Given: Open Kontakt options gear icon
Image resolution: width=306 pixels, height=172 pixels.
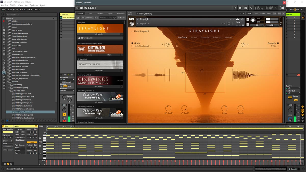Looking at the screenshot, I should (240, 8).
